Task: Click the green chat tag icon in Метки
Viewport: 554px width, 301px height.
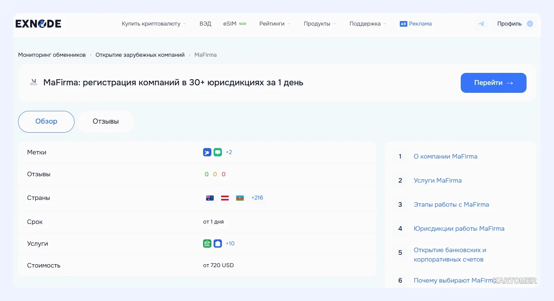Action: [218, 152]
